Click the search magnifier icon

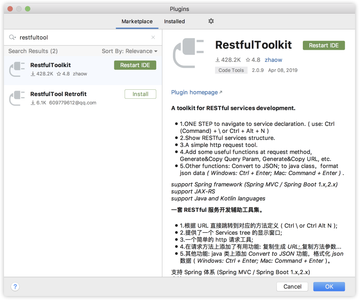pos(12,38)
